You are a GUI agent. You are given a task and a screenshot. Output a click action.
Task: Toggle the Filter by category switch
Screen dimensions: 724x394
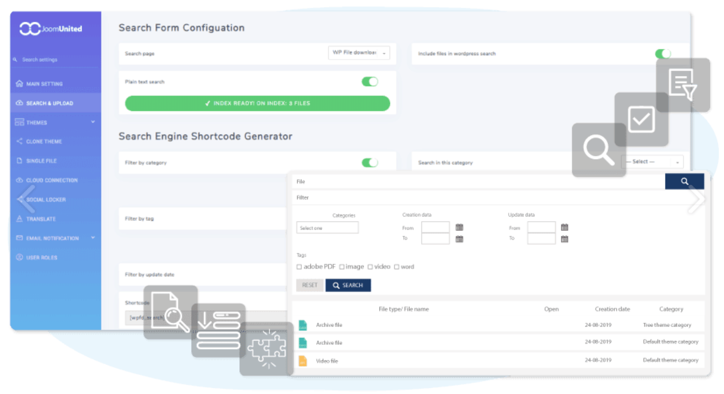[369, 163]
